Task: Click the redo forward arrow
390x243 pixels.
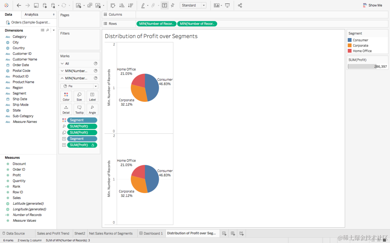Action: click(28, 5)
